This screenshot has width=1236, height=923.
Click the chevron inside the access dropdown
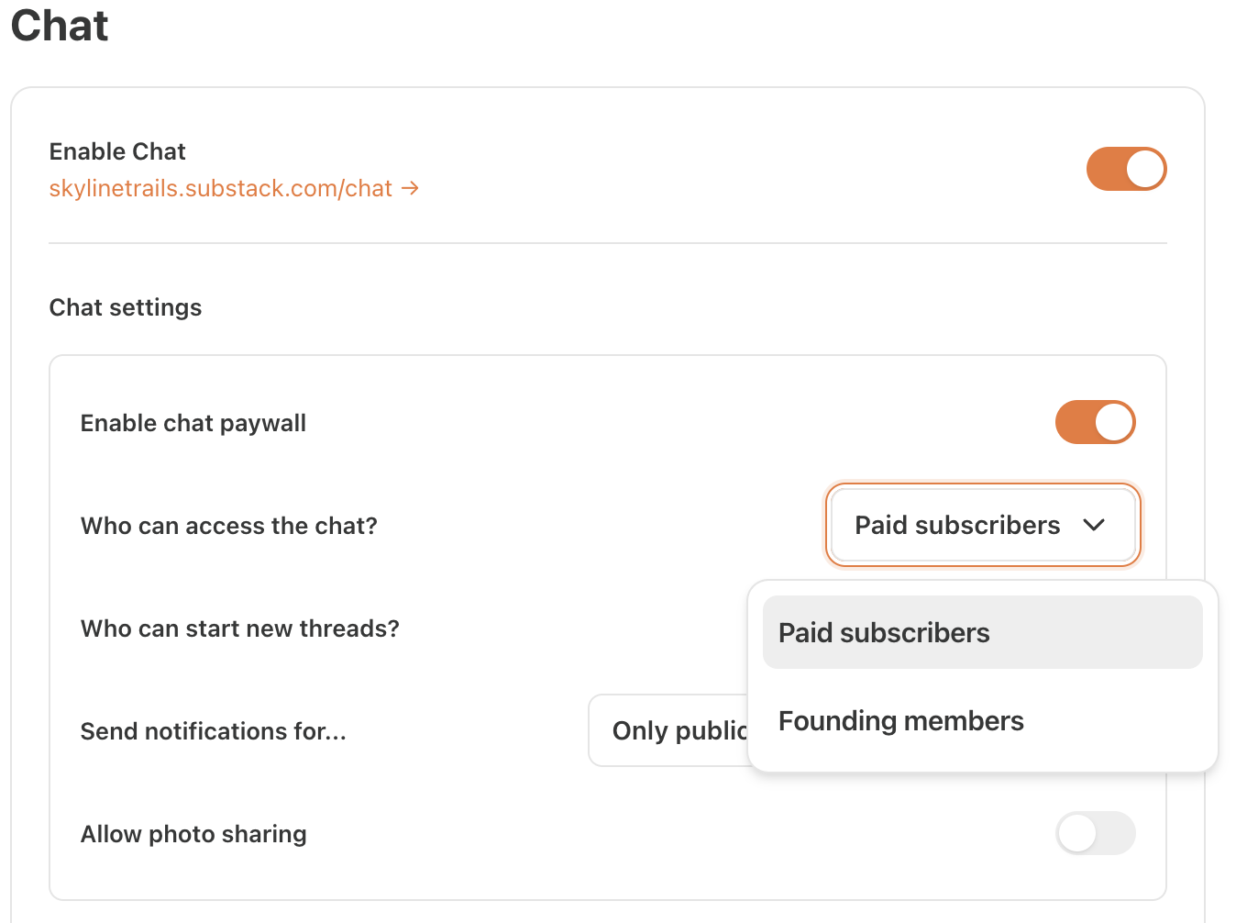[1095, 525]
